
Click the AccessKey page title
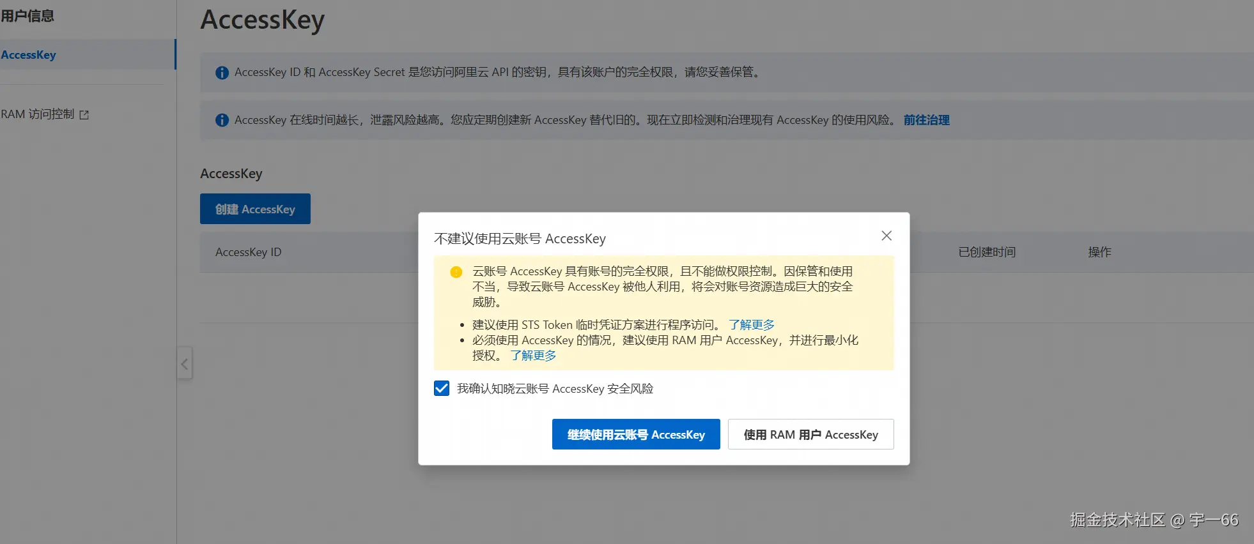pyautogui.click(x=263, y=20)
